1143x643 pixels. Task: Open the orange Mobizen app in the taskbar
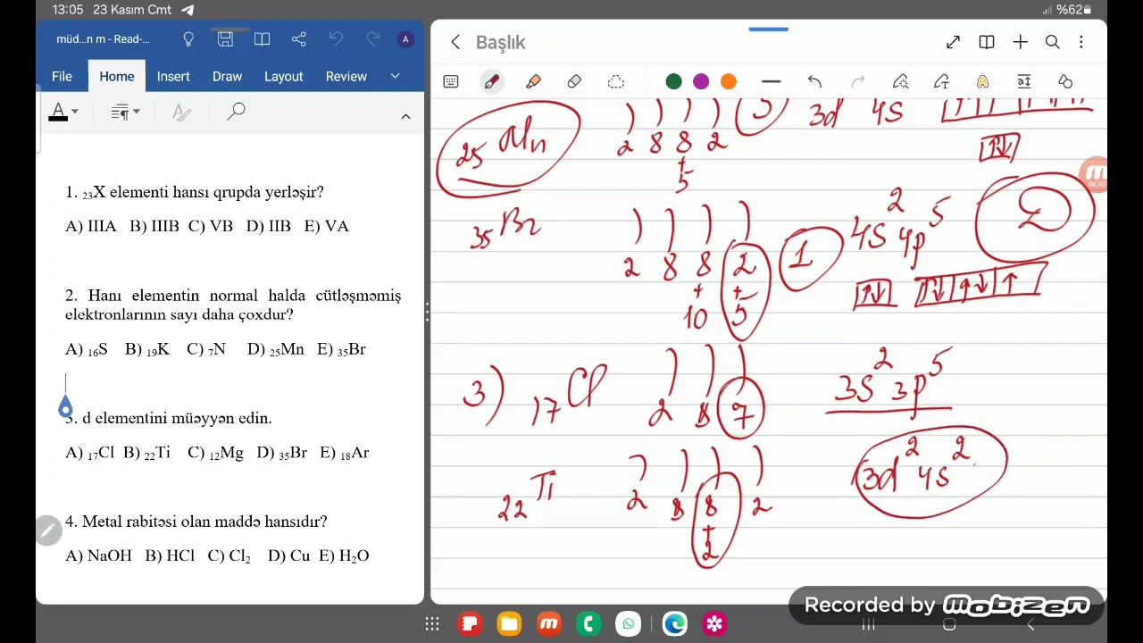coord(549,623)
